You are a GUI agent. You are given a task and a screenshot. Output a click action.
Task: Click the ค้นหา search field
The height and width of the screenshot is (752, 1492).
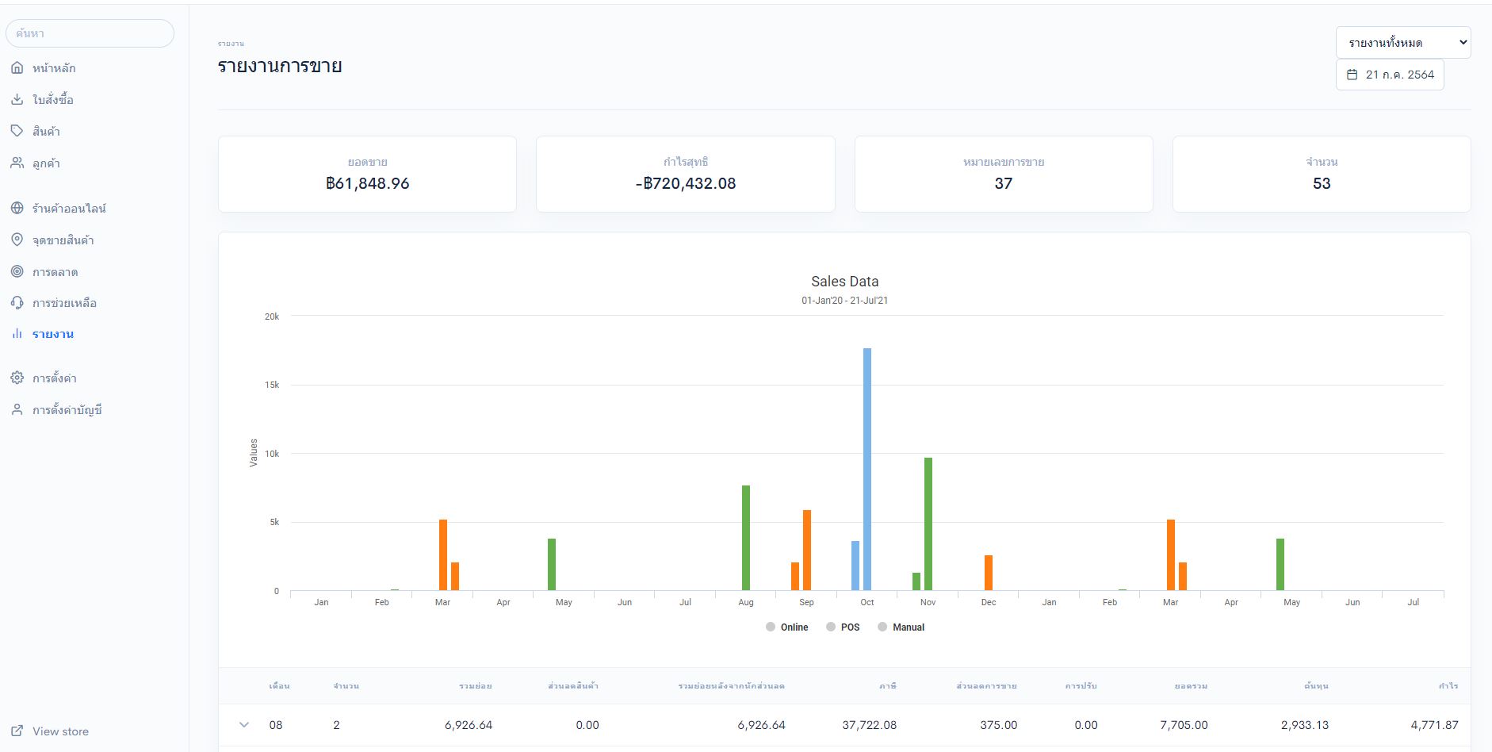pos(90,33)
